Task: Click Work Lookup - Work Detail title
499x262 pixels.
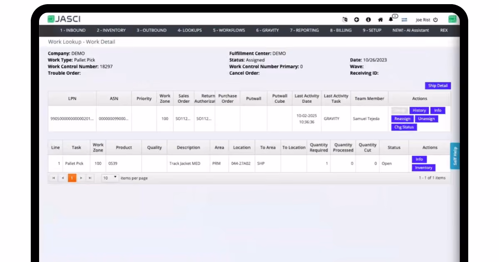Action: [x=82, y=42]
